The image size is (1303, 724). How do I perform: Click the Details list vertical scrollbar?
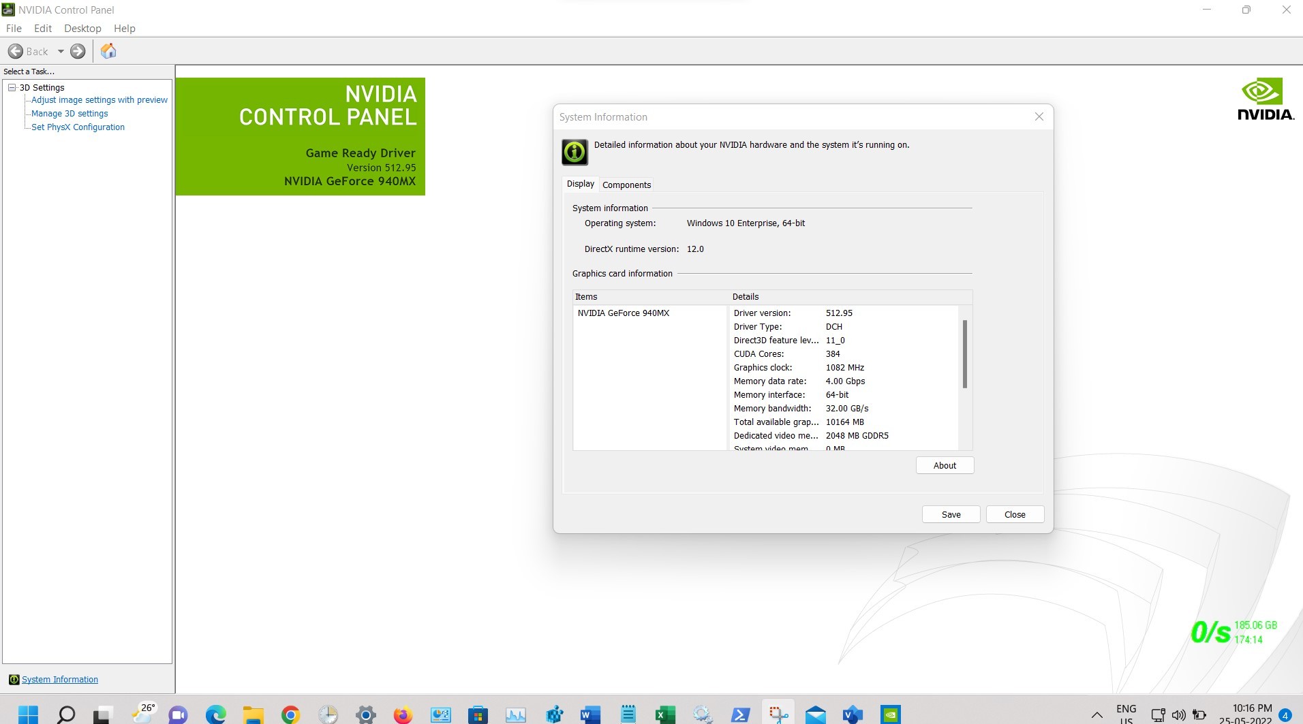tap(964, 354)
